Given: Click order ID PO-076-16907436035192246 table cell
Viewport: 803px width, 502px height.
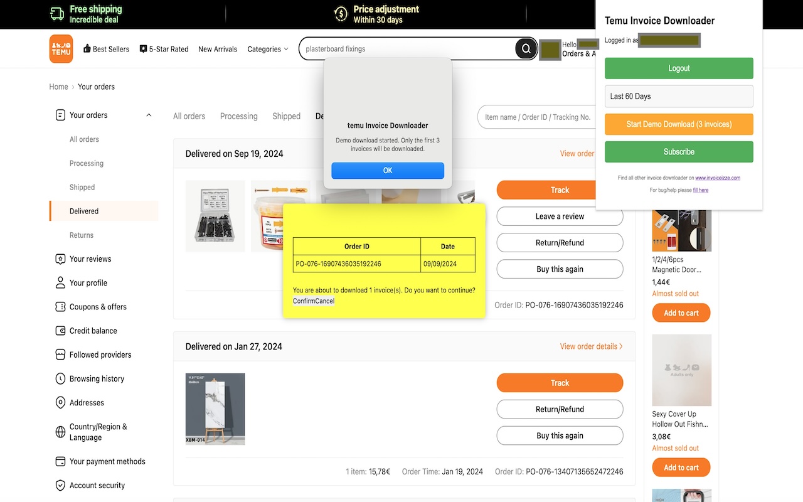Looking at the screenshot, I should coord(357,264).
